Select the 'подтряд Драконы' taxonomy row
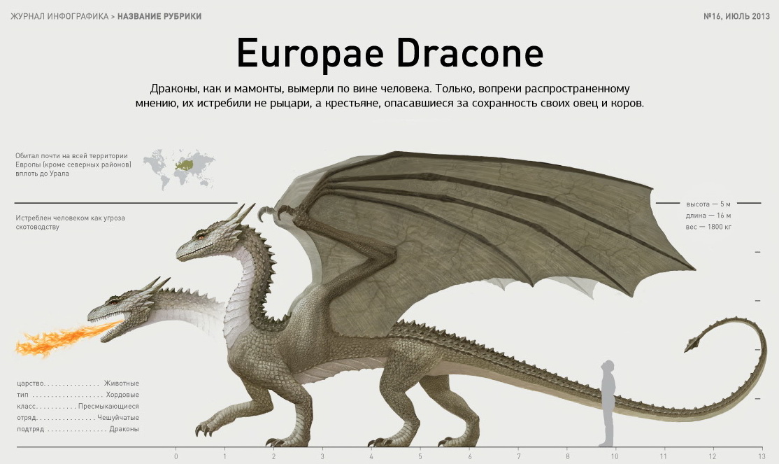Screen dimensions: 779x464 pos(77,429)
